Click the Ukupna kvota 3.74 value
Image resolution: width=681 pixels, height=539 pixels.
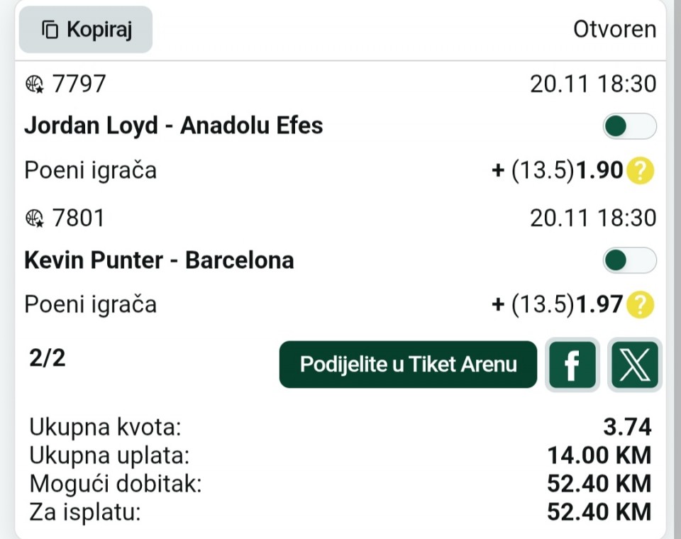[627, 427]
